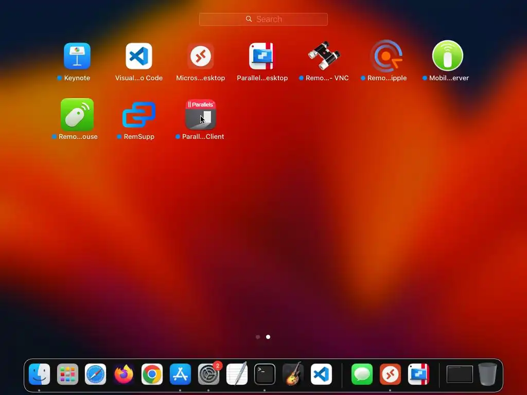Click the "Remo...- VNC" label text

pyautogui.click(x=327, y=78)
